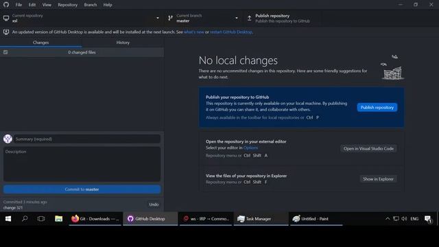Switch to the History tab
This screenshot has height=247, width=439.
(123, 43)
